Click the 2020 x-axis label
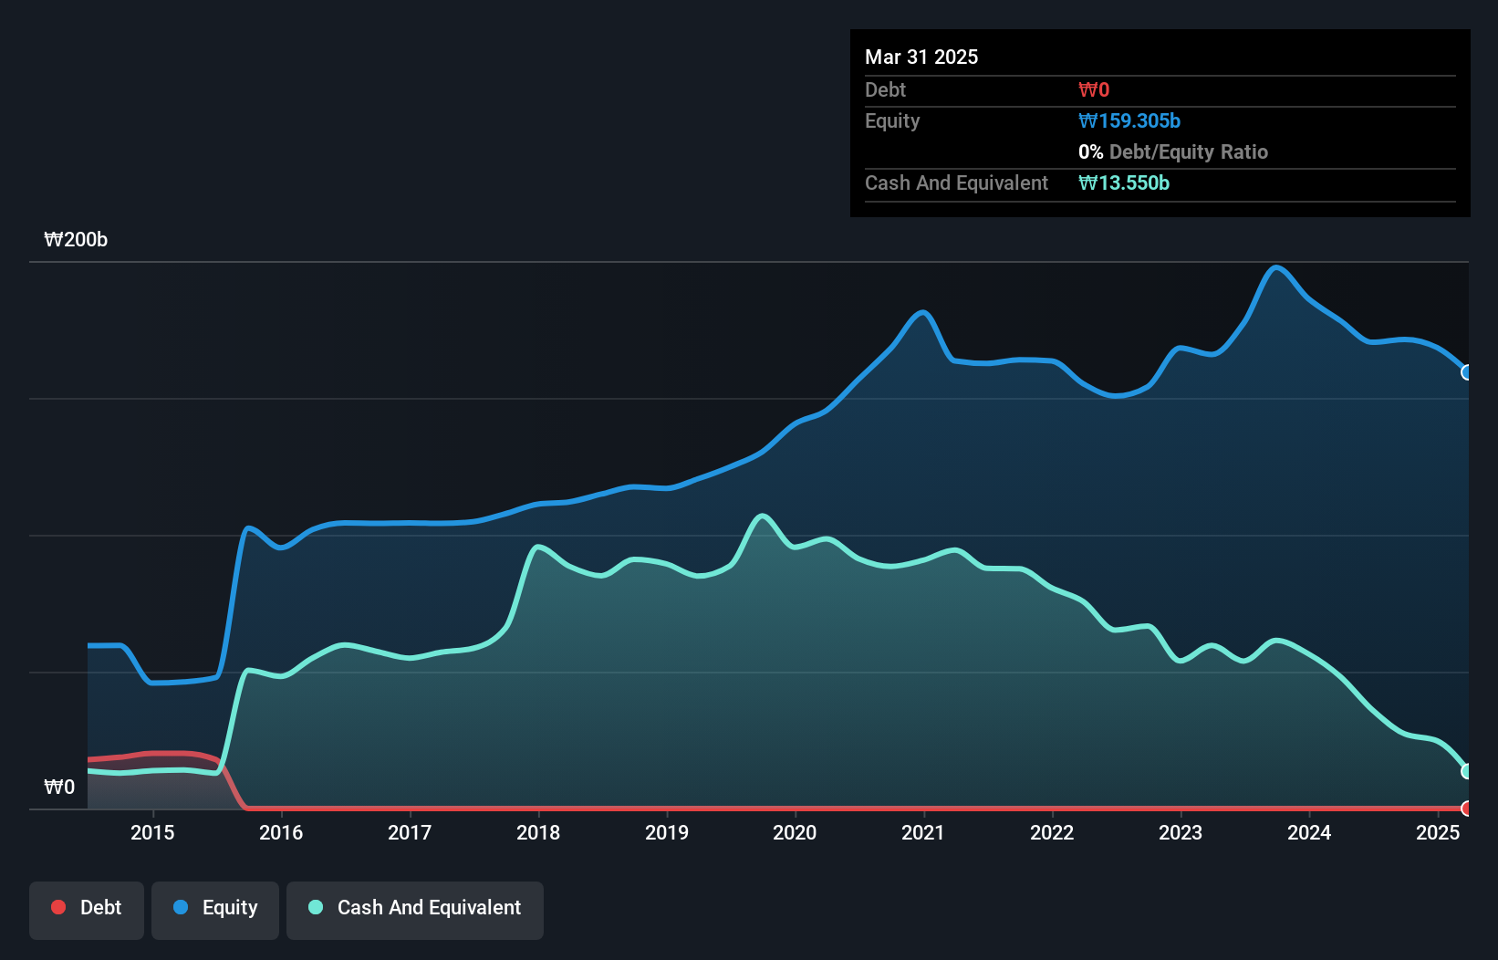Screen dimensions: 1498x960 [795, 832]
